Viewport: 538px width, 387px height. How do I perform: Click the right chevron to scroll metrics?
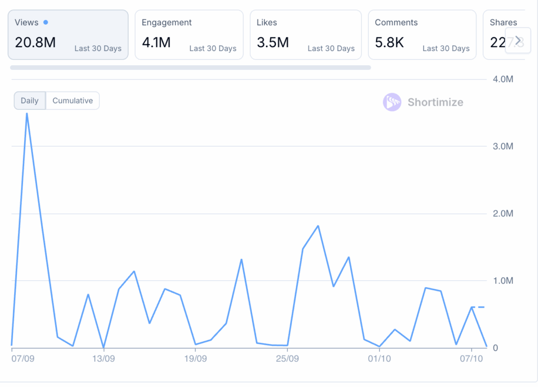518,40
